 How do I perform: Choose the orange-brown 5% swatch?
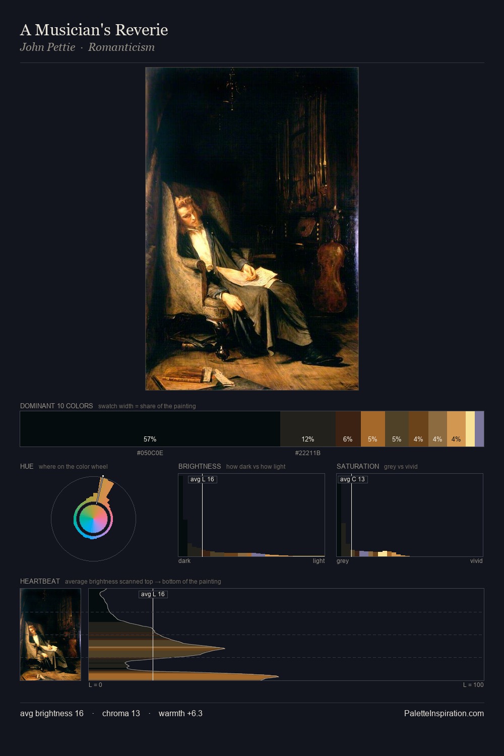point(373,429)
